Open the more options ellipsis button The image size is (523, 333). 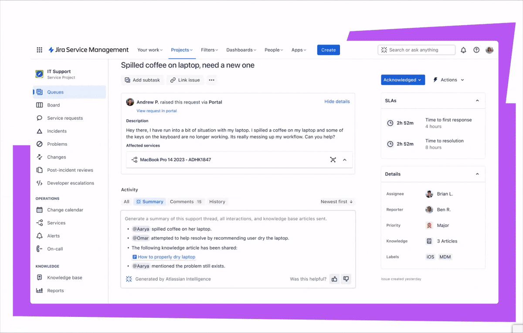(x=211, y=80)
